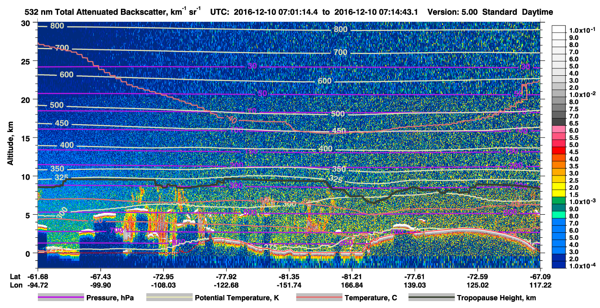The height and width of the screenshot is (308, 600).
Task: Click longitude value 139.03
Action: pos(415,285)
